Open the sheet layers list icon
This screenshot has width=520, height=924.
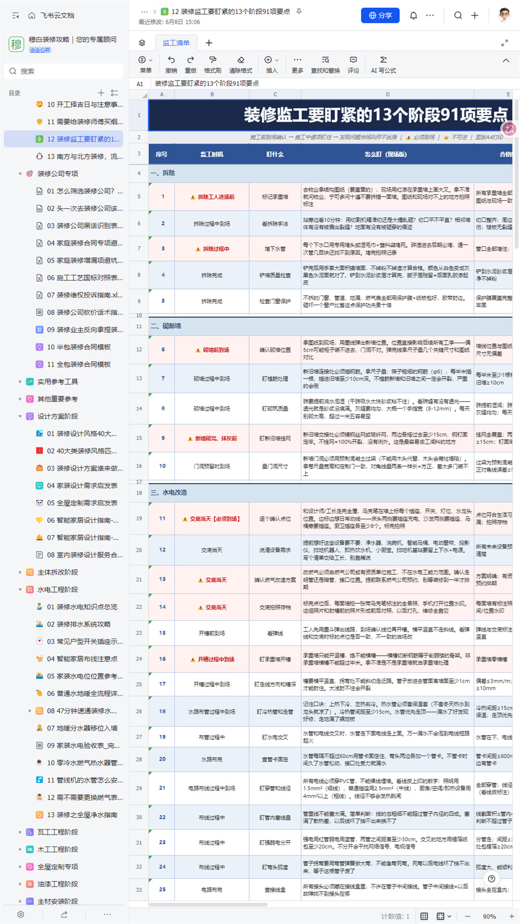pos(142,43)
